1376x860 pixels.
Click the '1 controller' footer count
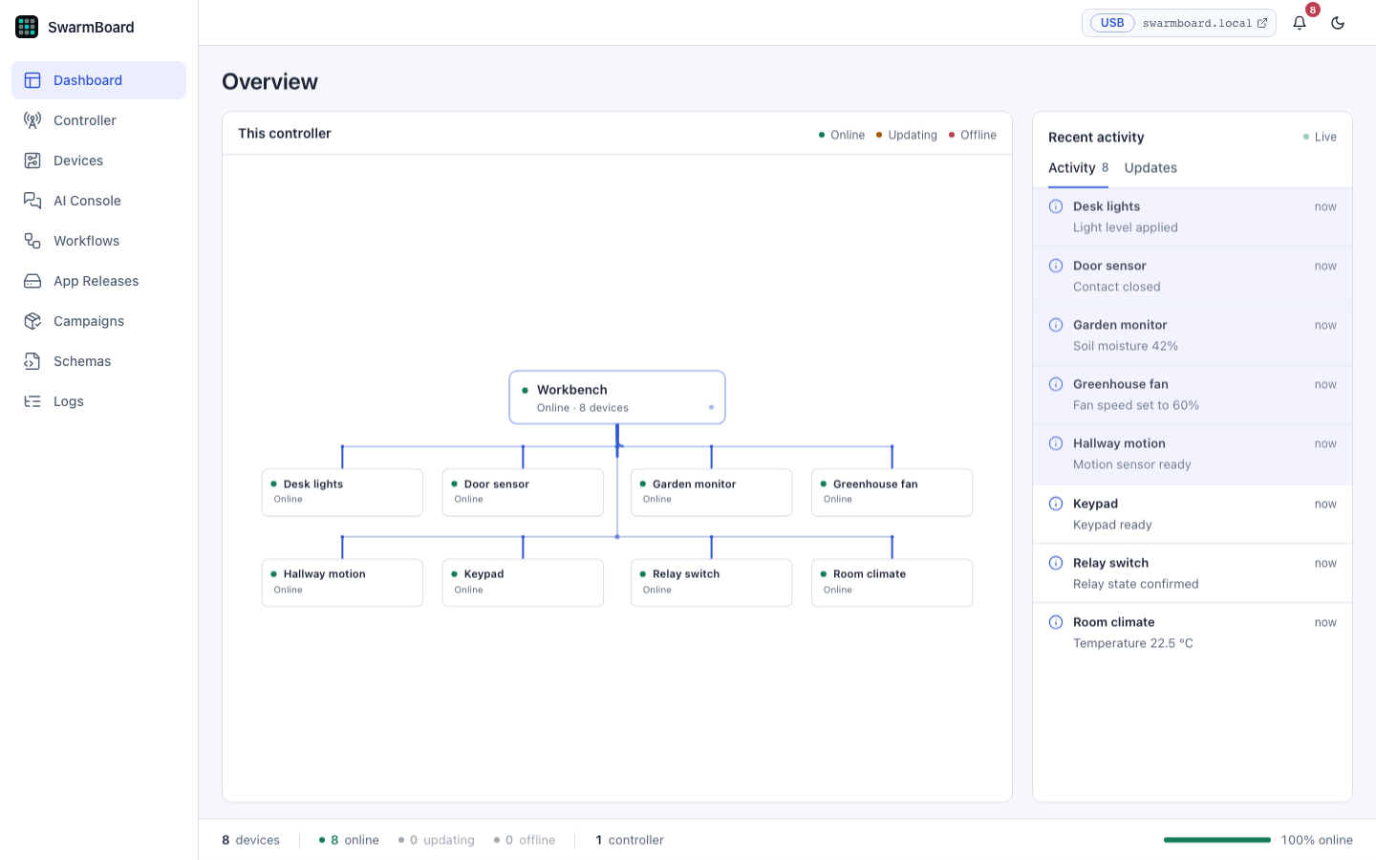click(629, 840)
